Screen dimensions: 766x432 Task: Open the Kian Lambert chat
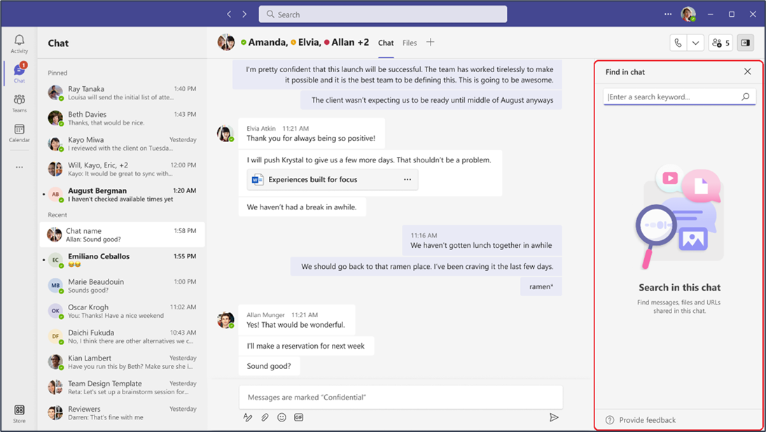pos(122,361)
